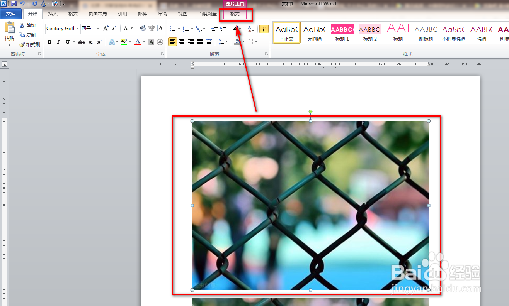
Task: Click the Cut (剪切) button
Action: point(28,25)
